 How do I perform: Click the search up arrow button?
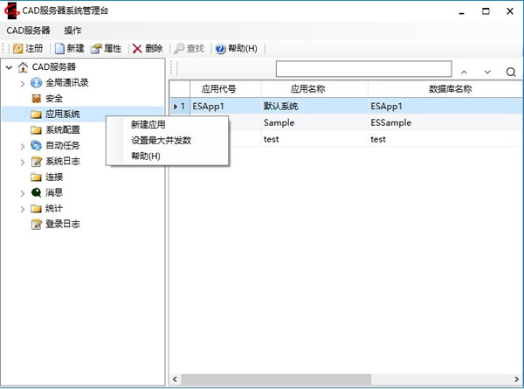pos(465,72)
